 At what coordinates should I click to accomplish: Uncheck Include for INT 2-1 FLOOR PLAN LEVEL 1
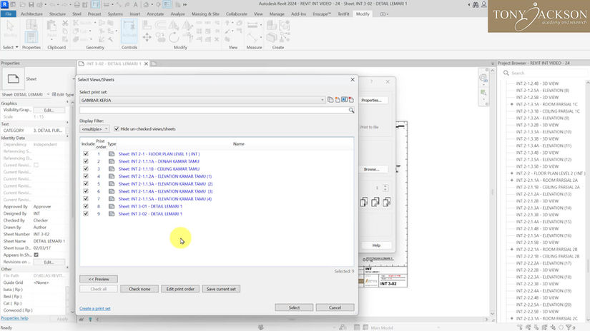click(x=86, y=154)
